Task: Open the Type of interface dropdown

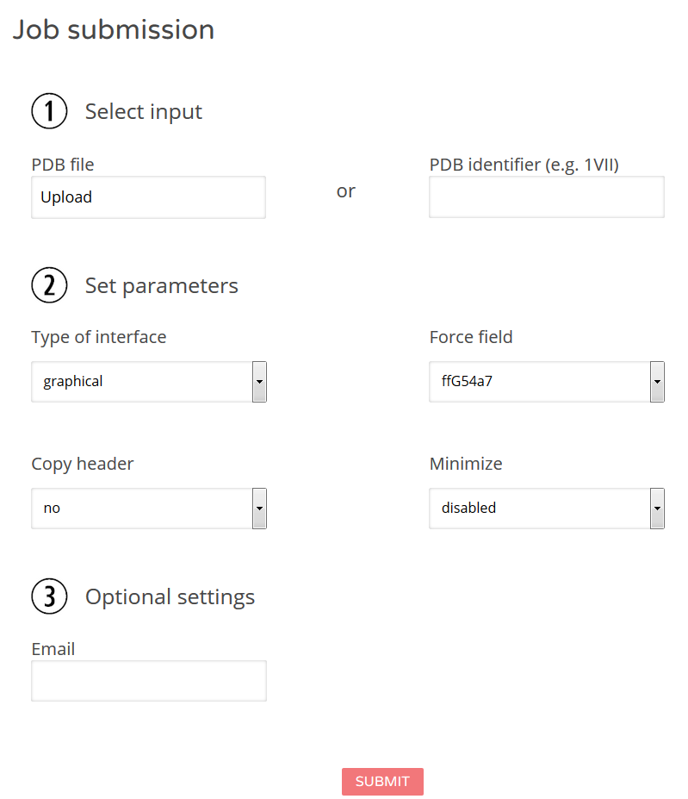Action: (x=149, y=382)
